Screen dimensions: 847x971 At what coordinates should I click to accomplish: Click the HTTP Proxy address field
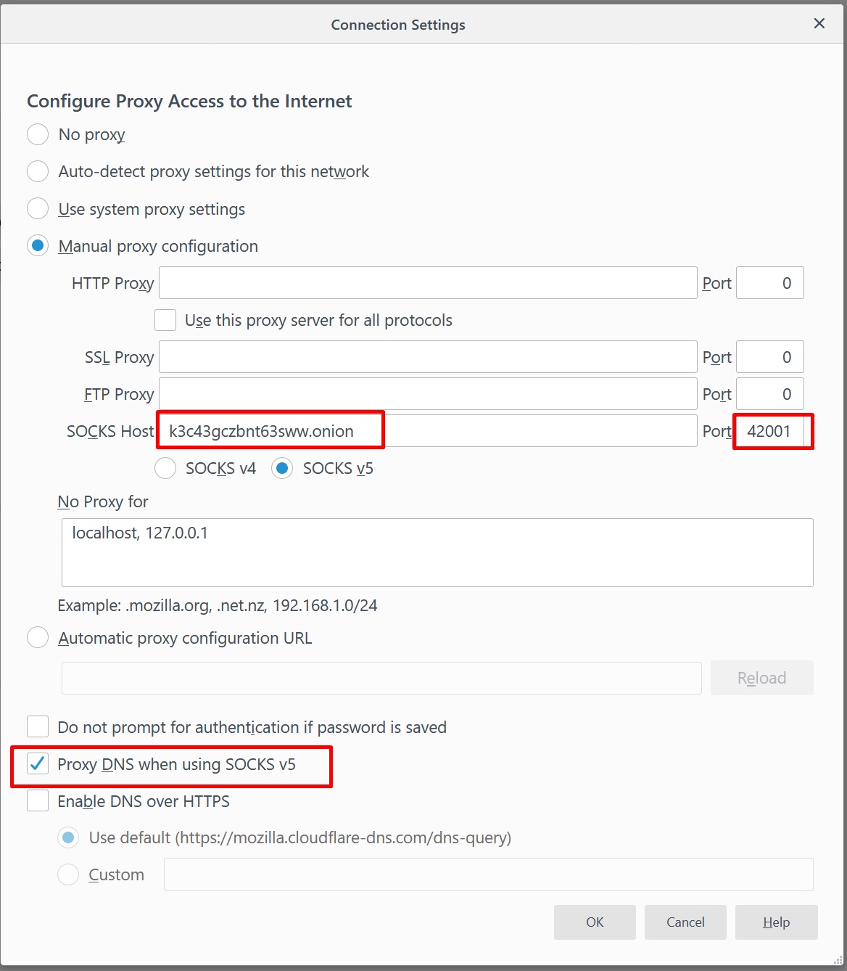pyautogui.click(x=427, y=283)
